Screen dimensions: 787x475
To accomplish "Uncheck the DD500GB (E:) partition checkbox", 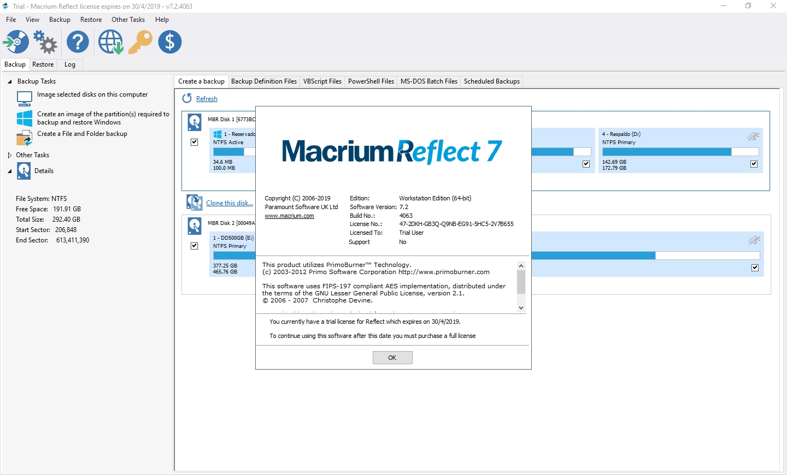I will (x=755, y=268).
